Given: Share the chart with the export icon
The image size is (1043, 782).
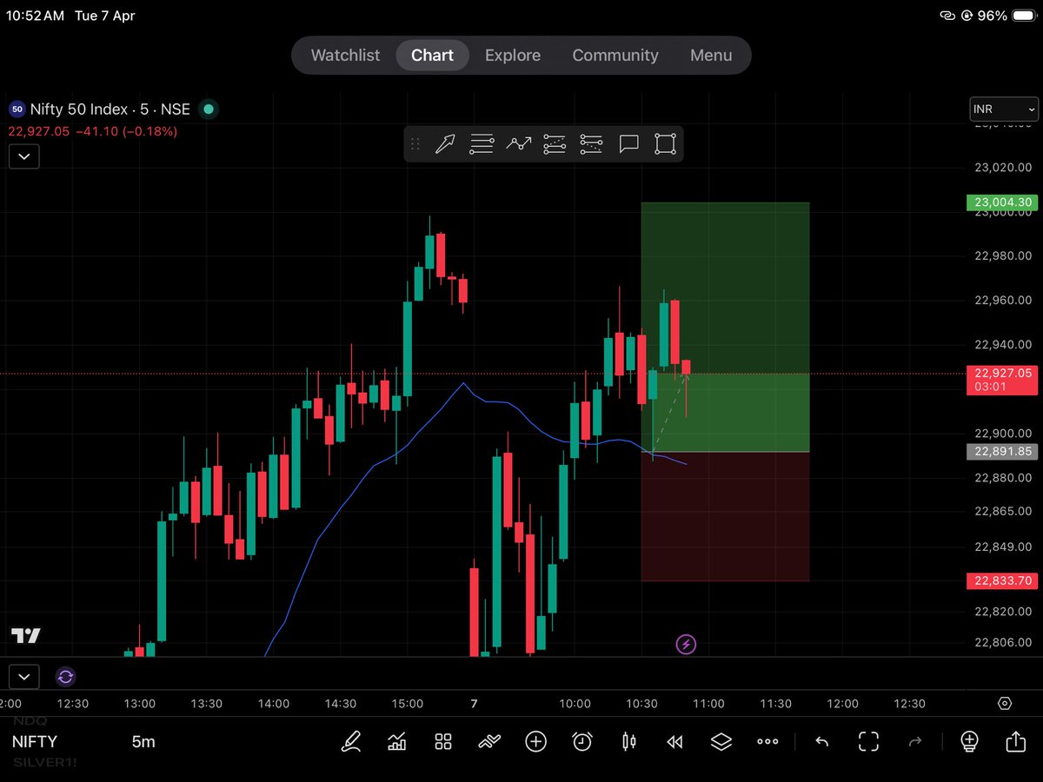Looking at the screenshot, I should click(1015, 741).
